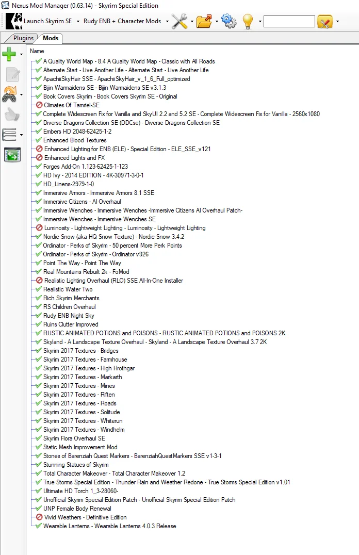The height and width of the screenshot is (555, 359).
Task: Open the settings gears icon
Action: [229, 21]
